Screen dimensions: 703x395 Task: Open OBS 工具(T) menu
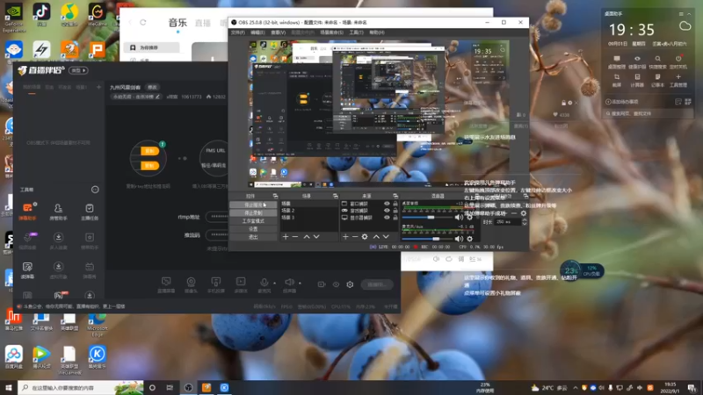[356, 32]
